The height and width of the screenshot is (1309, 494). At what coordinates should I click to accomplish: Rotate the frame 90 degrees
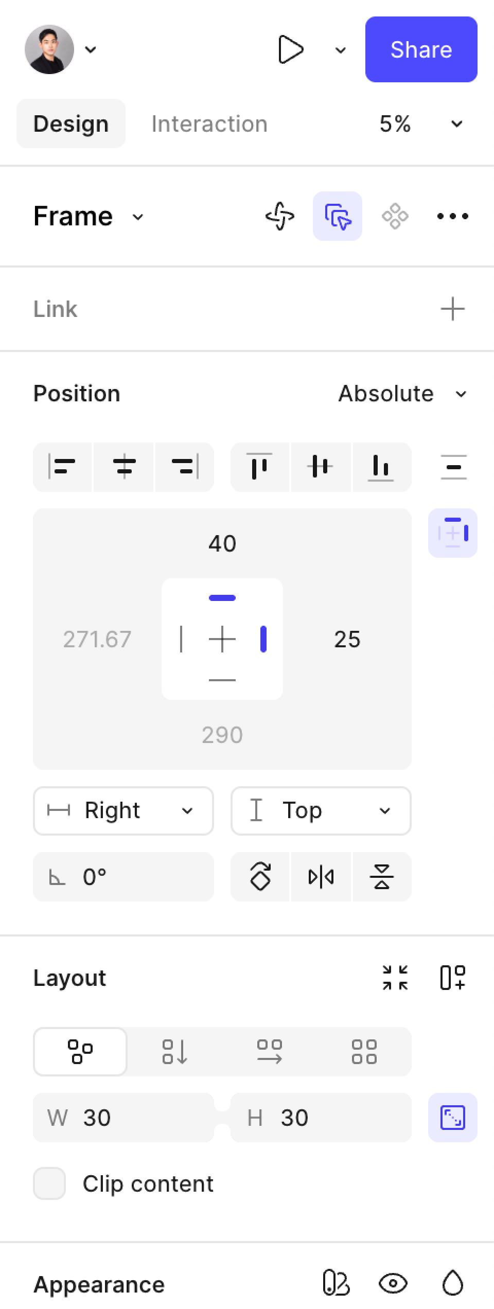coord(260,877)
